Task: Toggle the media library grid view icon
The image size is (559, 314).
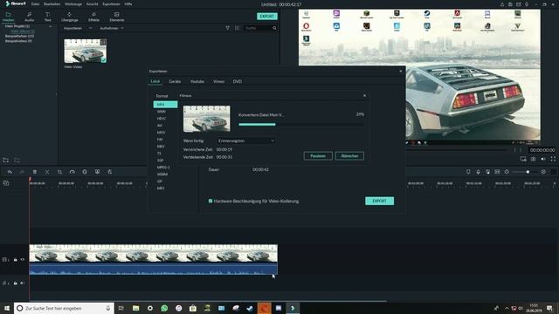Action: [x=237, y=28]
